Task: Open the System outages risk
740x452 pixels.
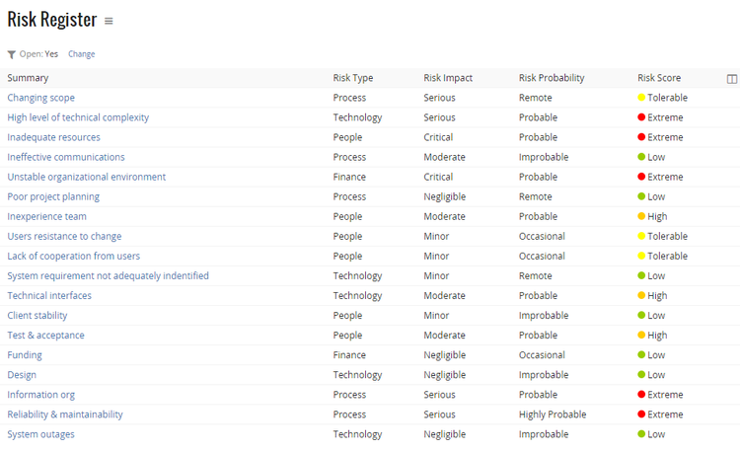Action: (x=40, y=434)
